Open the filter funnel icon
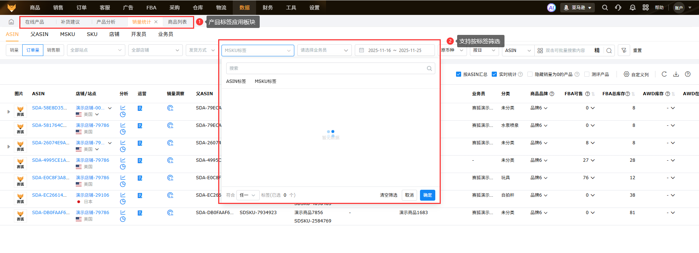699x253 pixels. [x=624, y=51]
